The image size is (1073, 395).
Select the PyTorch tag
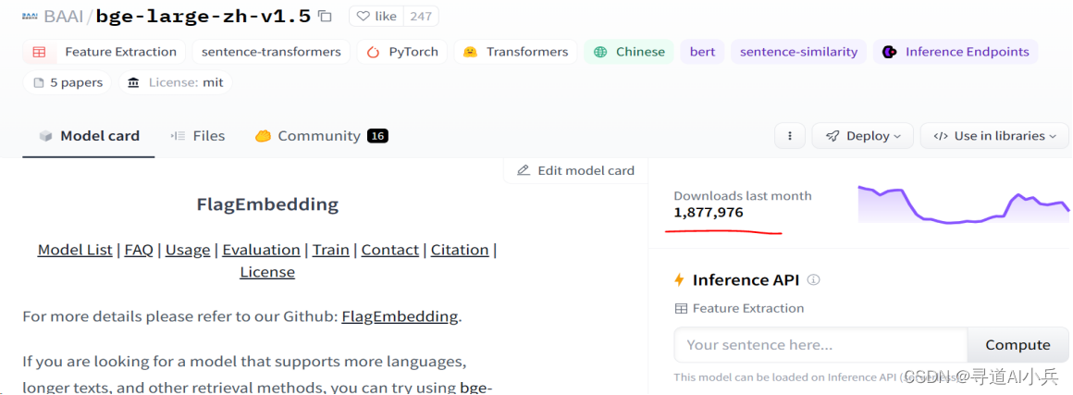point(402,52)
